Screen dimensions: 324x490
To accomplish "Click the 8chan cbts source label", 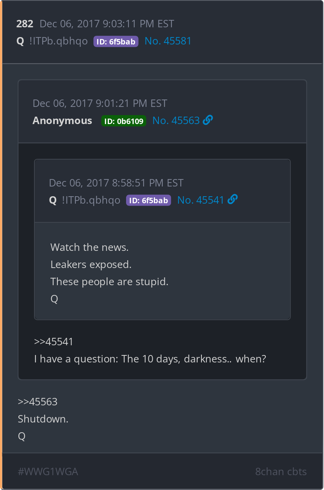I will [281, 472].
